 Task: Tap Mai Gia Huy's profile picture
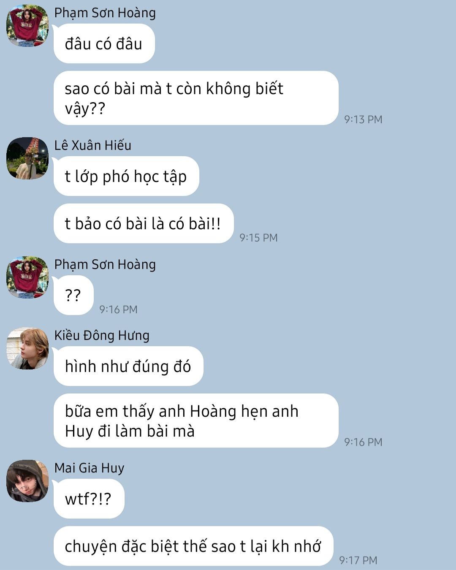pyautogui.click(x=27, y=481)
